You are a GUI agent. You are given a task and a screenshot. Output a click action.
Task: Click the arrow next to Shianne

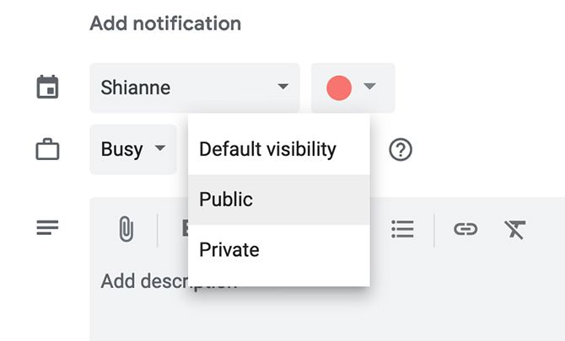pyautogui.click(x=282, y=87)
